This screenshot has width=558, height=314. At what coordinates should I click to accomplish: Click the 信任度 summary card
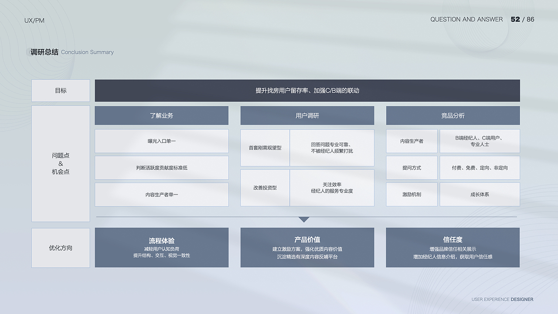[453, 247]
